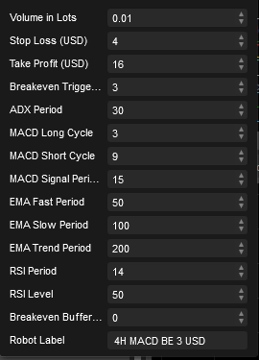Select the Robot Label text field
Image resolution: width=259 pixels, height=360 pixels.
(177, 341)
